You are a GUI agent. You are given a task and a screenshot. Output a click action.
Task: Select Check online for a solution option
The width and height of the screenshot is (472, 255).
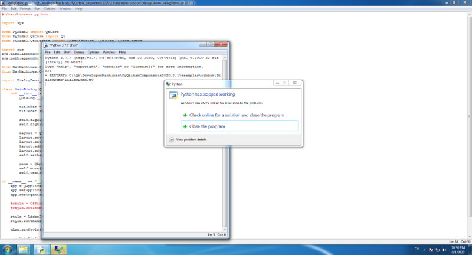237,115
